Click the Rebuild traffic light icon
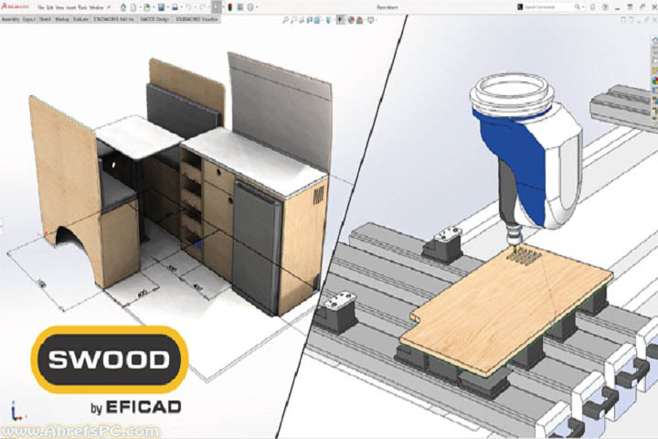658x439 pixels. pyautogui.click(x=230, y=7)
